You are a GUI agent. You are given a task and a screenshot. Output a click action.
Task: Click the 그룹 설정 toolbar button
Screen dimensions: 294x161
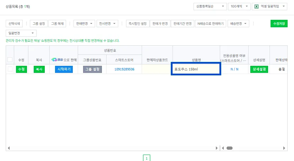pos(39,24)
